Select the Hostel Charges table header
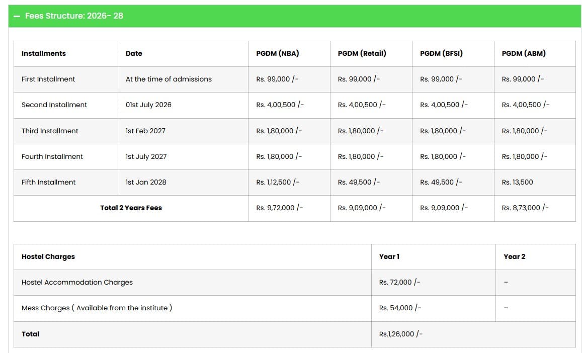Screen dimensions: 582x353 [x=48, y=256]
